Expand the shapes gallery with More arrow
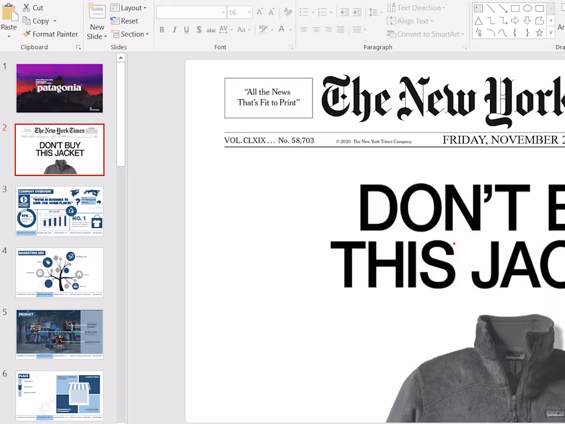The height and width of the screenshot is (424, 565). tap(551, 33)
